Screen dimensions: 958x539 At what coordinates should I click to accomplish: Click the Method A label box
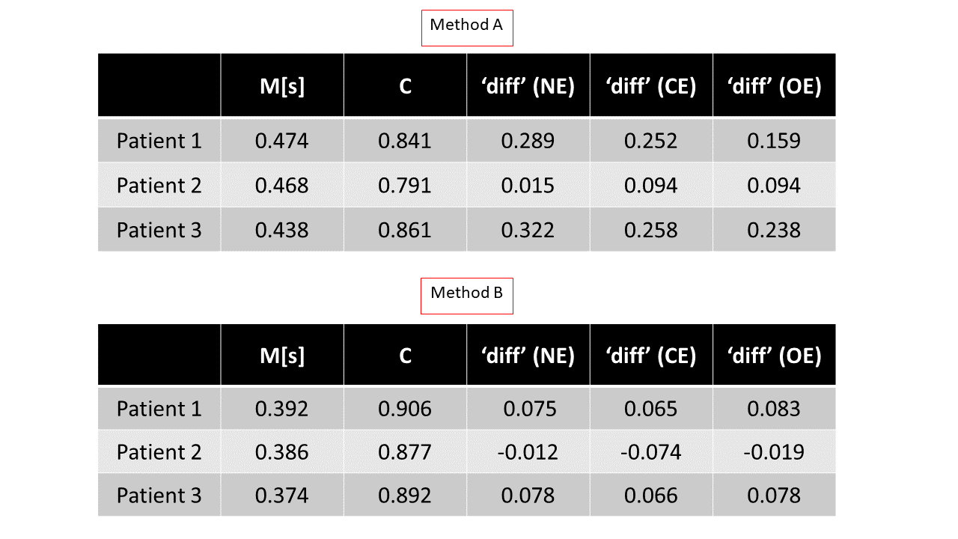tap(466, 25)
